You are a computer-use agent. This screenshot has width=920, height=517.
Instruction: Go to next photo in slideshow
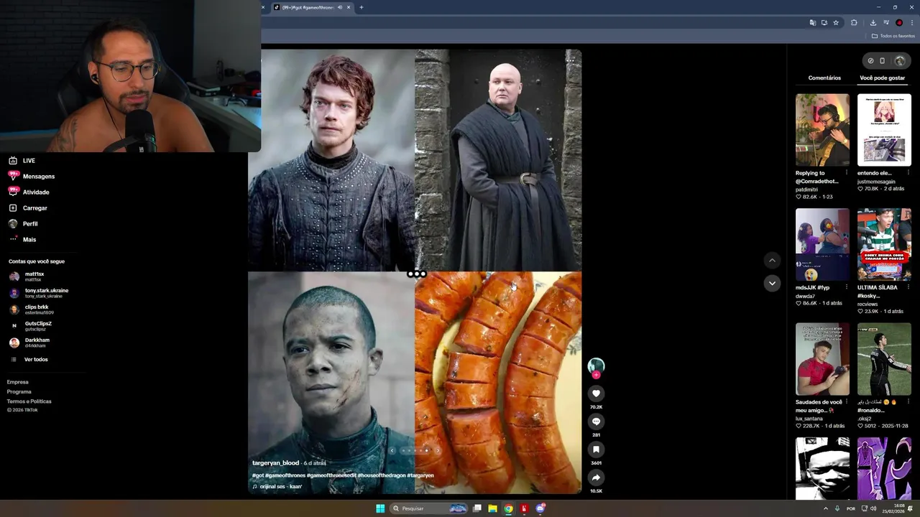[438, 450]
